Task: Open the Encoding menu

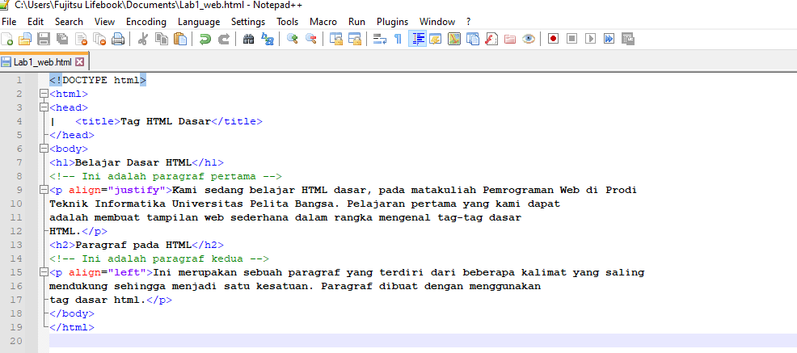Action: click(146, 22)
